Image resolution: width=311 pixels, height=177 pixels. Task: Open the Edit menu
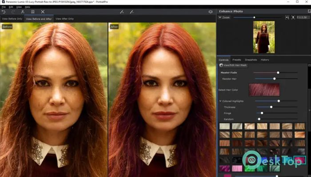11,7
